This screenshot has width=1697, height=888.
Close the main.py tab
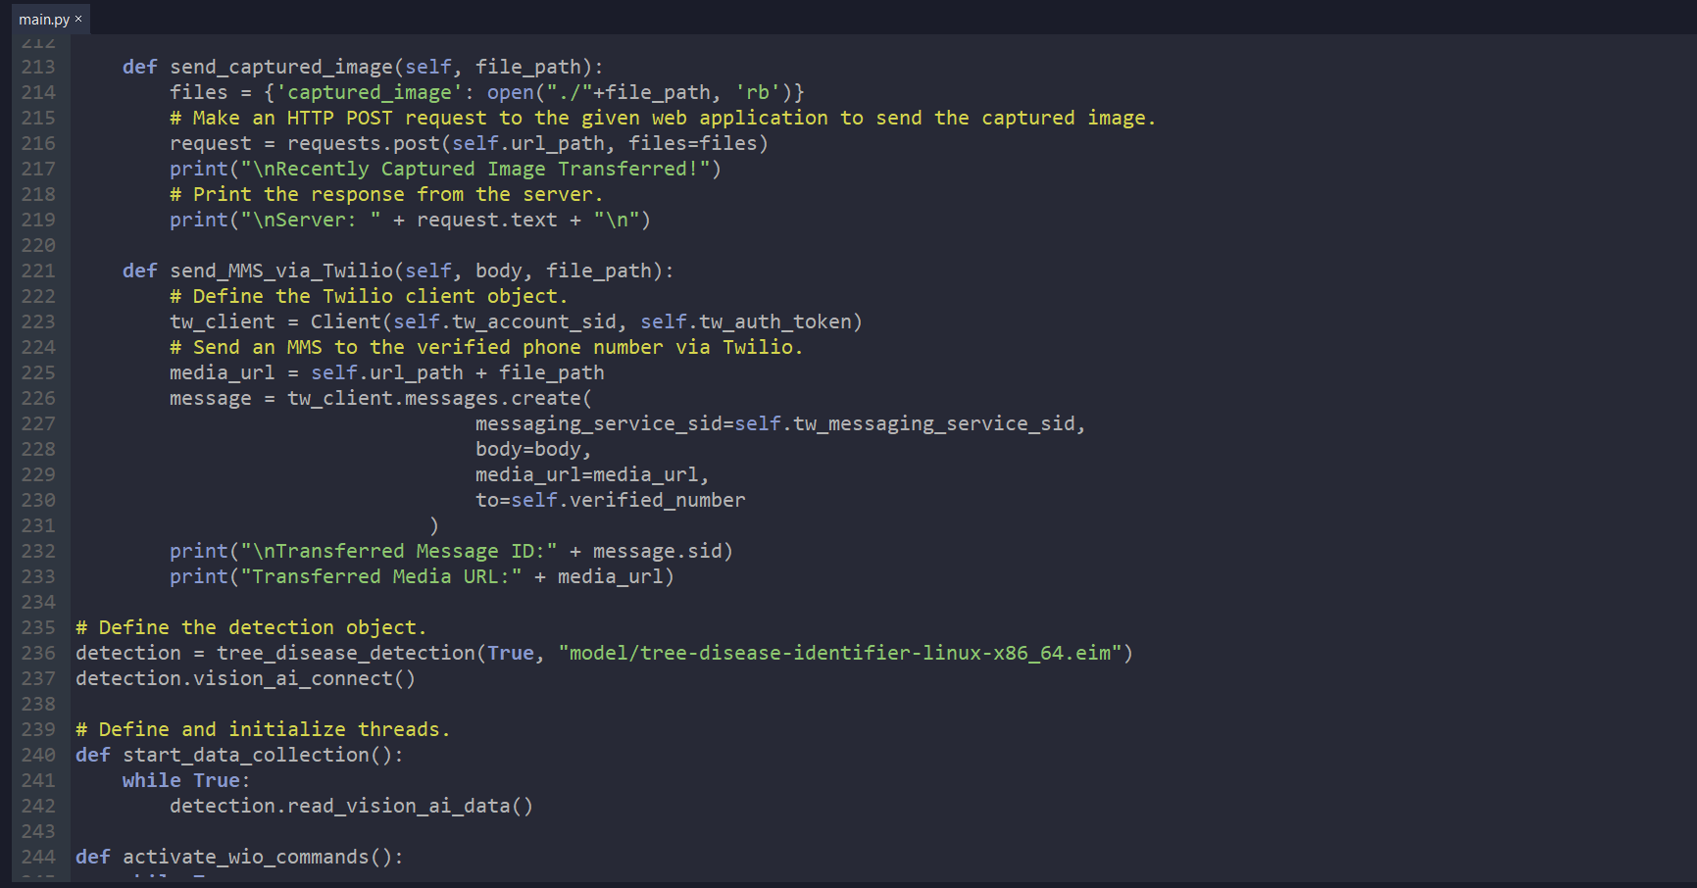point(78,19)
